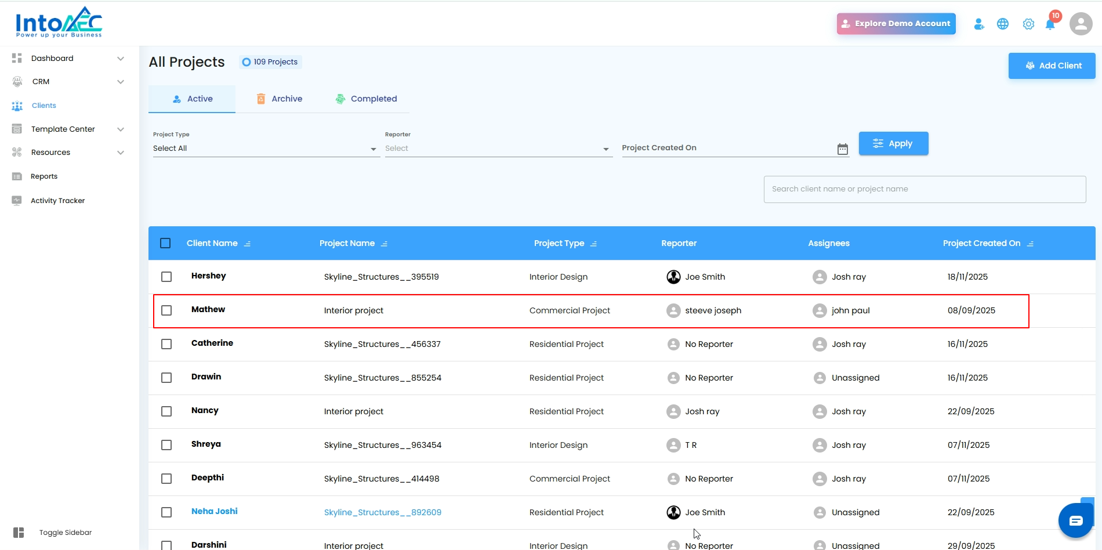This screenshot has height=550, width=1102.
Task: Check the Hershey row checkbox
Action: coord(166,277)
